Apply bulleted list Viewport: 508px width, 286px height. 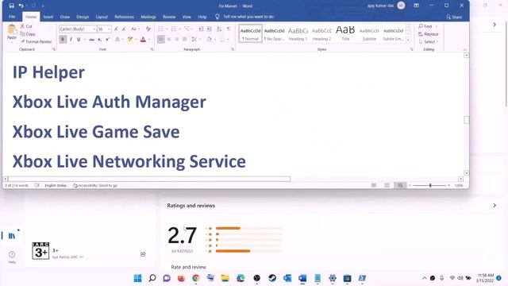160,29
